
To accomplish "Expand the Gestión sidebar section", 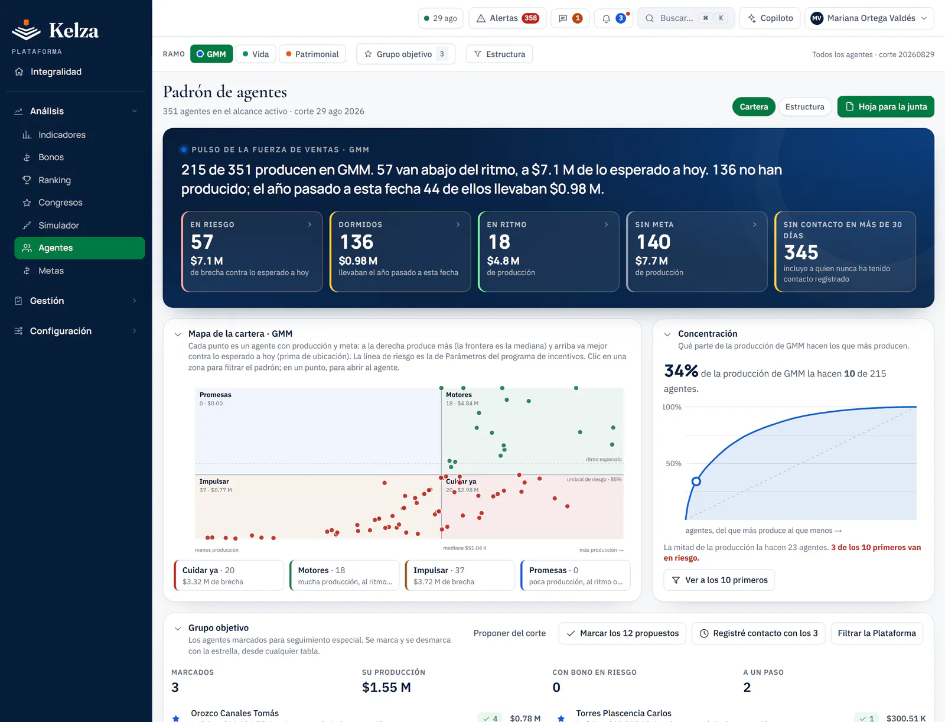I will click(x=77, y=301).
